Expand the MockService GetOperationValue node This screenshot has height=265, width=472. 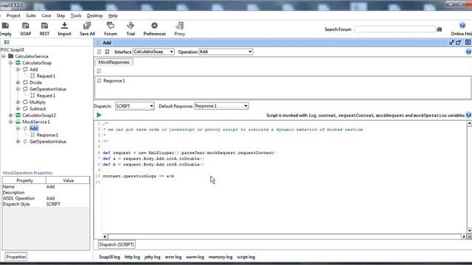pyautogui.click(x=18, y=141)
